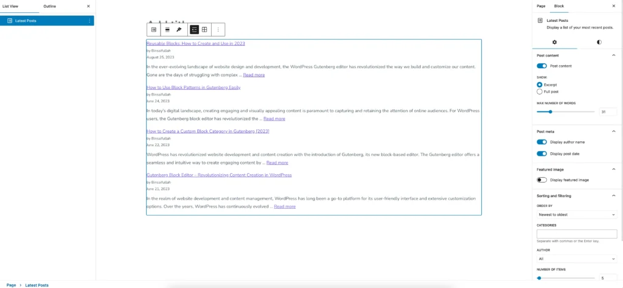Image resolution: width=623 pixels, height=288 pixels.
Task: Switch to grid view layout
Action: [x=204, y=29]
